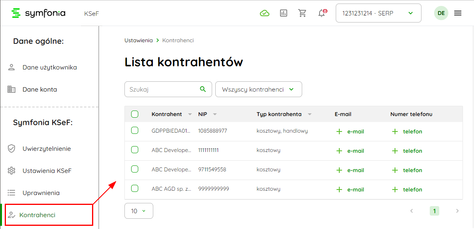Click the cloud sync status icon
The height and width of the screenshot is (229, 474).
pos(264,13)
